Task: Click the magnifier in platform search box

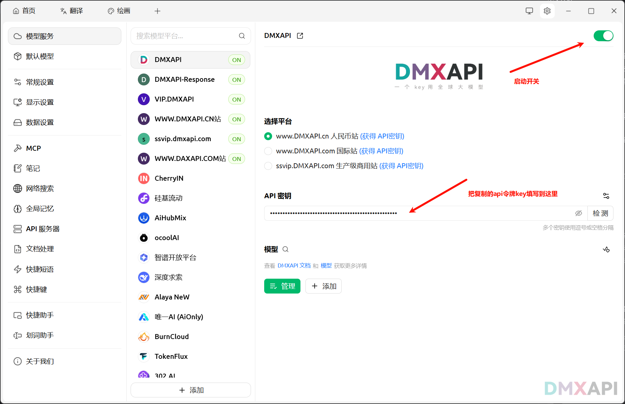Action: click(x=242, y=36)
